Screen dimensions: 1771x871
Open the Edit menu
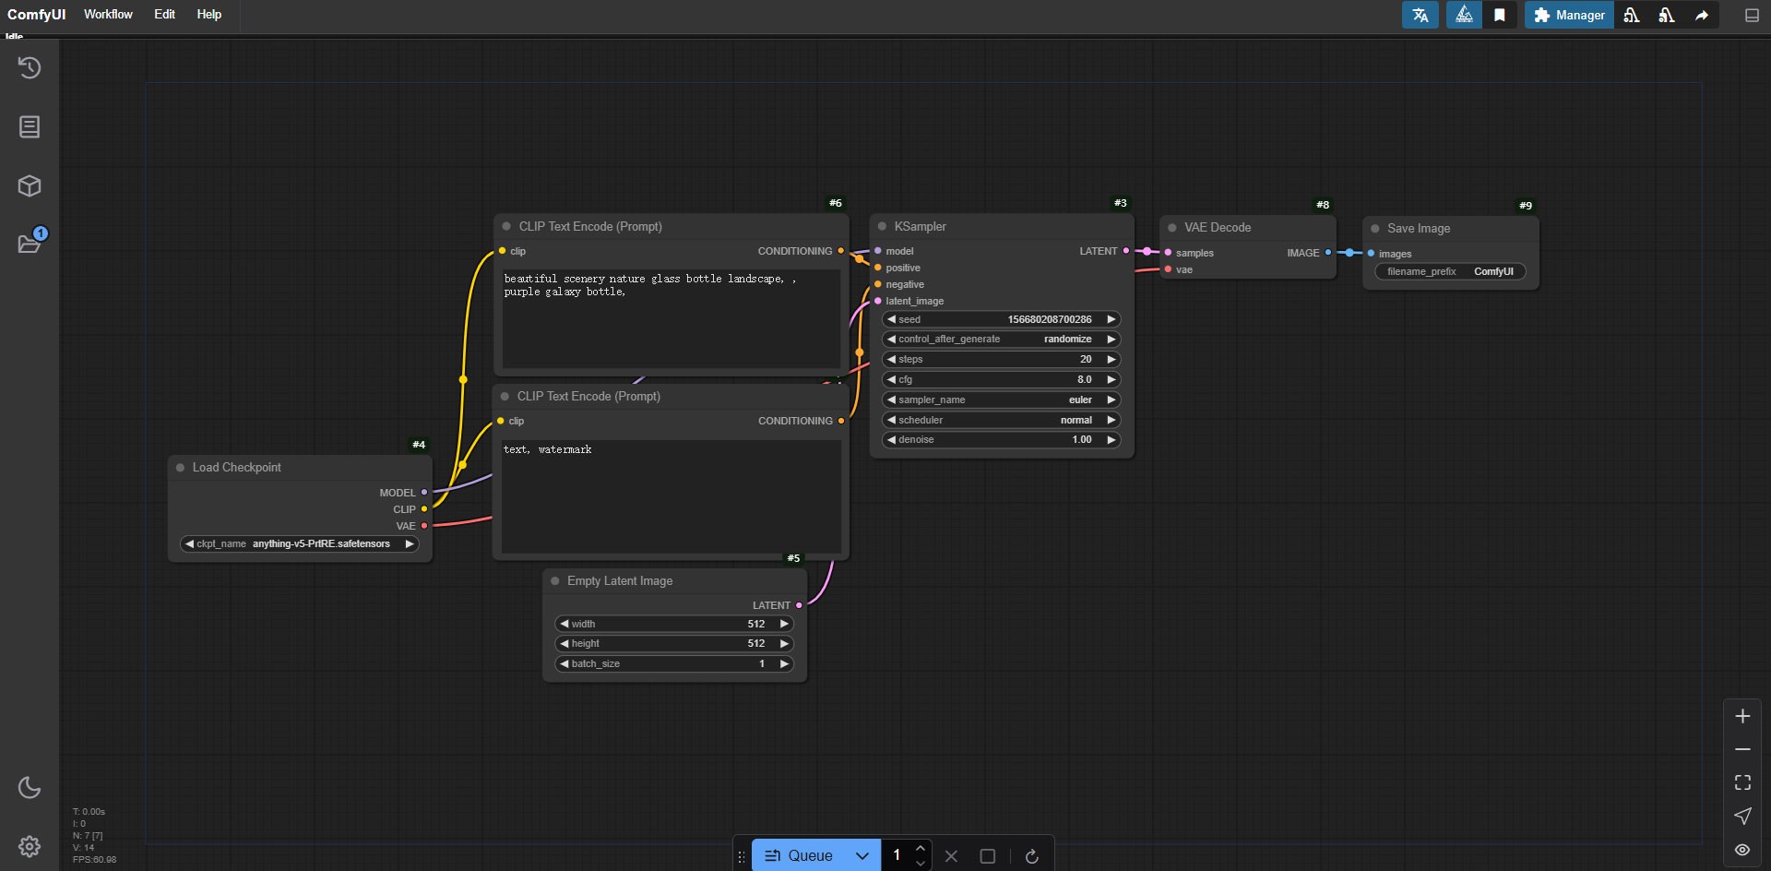coord(164,15)
